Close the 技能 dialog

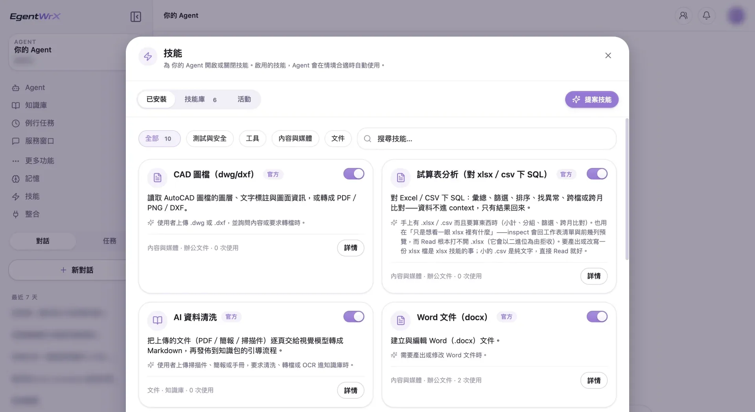(608, 55)
